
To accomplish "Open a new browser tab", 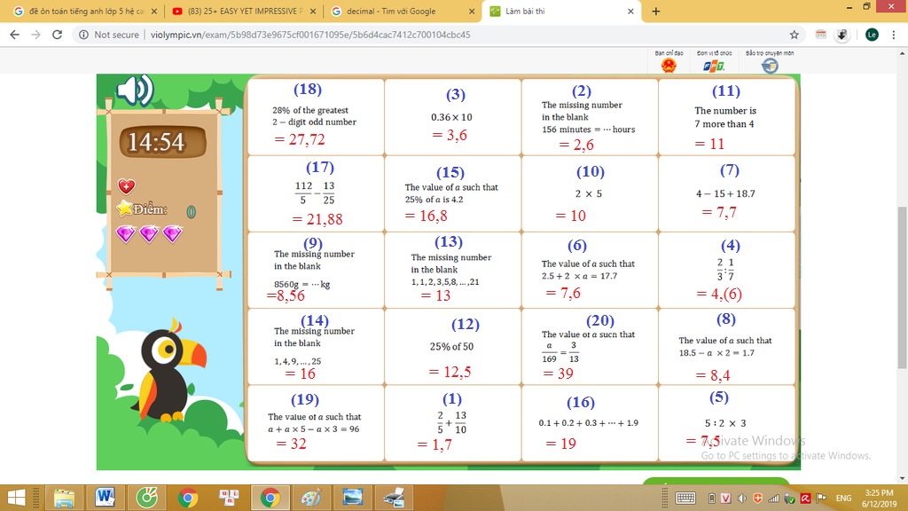I will coord(655,11).
